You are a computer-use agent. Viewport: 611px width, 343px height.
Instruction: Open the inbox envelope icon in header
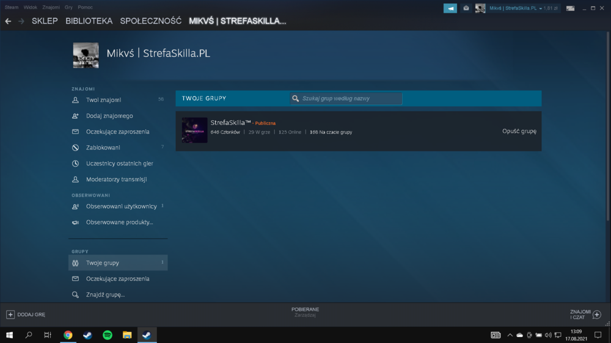466,8
